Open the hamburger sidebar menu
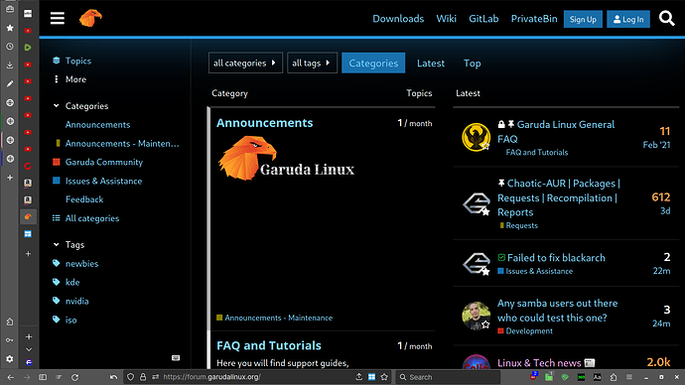 coord(58,18)
